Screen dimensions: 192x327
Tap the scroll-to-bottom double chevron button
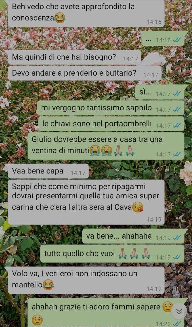coord(179,311)
